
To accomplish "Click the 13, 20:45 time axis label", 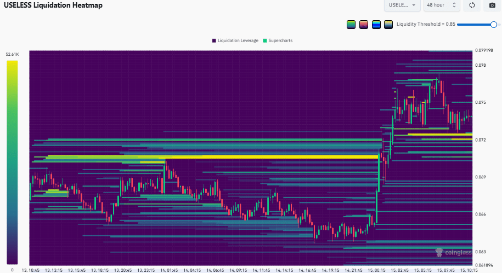I will pos(123,270).
